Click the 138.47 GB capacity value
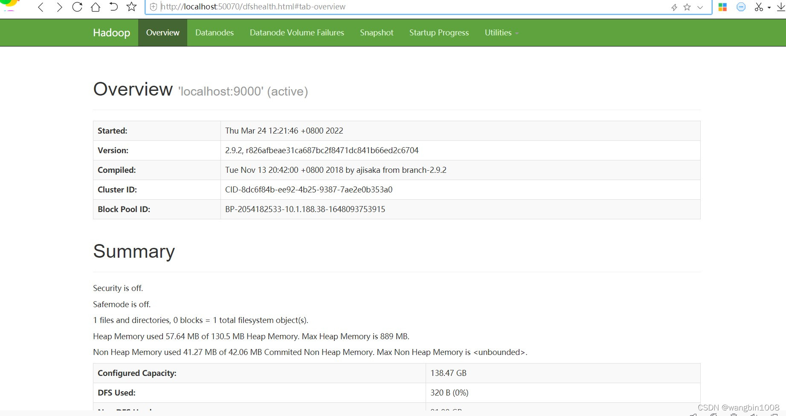The height and width of the screenshot is (416, 786). 449,373
